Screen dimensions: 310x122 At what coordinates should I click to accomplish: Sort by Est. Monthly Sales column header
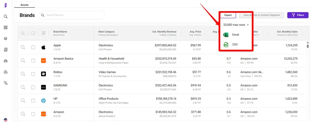(x=287, y=32)
